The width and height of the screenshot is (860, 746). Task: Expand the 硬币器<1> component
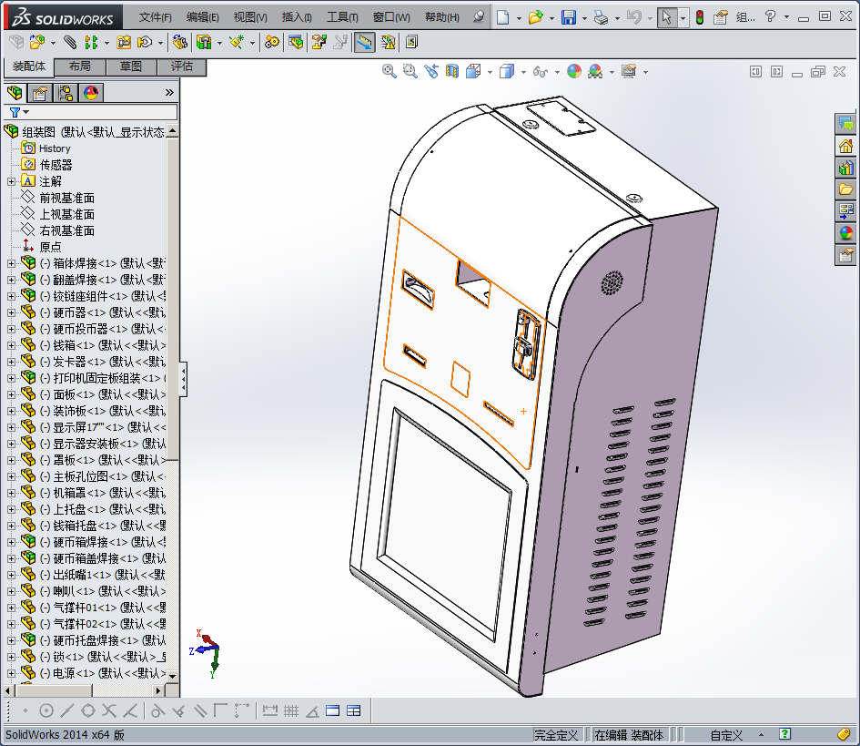(11, 313)
